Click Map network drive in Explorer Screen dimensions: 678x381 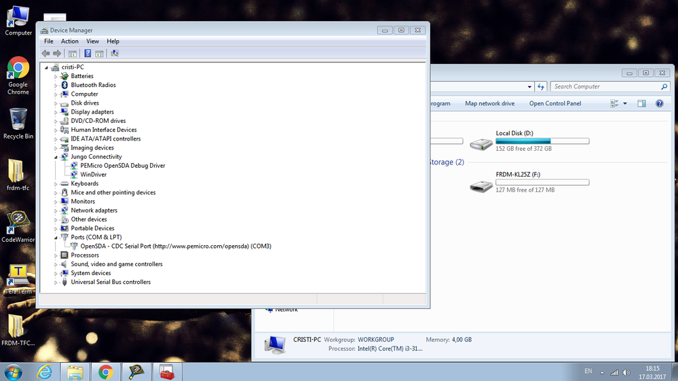[x=489, y=103]
